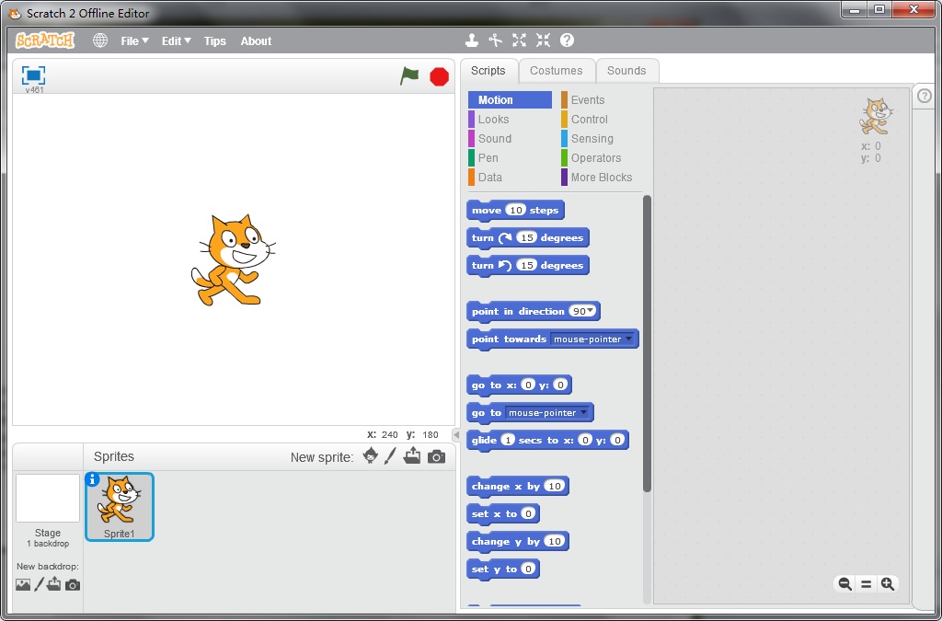Select the Shrink sprite tool
Screen dimensions: 942x621
pos(543,40)
